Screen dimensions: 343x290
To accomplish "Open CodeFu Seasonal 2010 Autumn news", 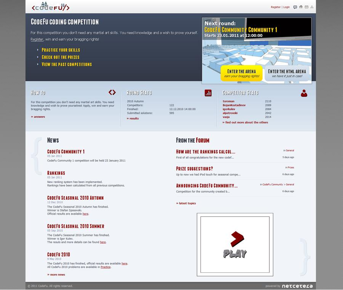I will (x=75, y=198).
